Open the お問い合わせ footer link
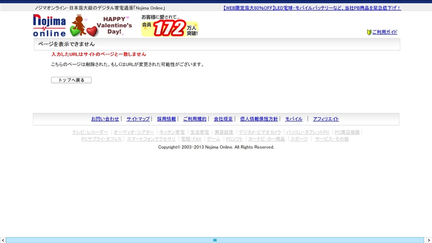The width and height of the screenshot is (432, 243). coord(105,119)
